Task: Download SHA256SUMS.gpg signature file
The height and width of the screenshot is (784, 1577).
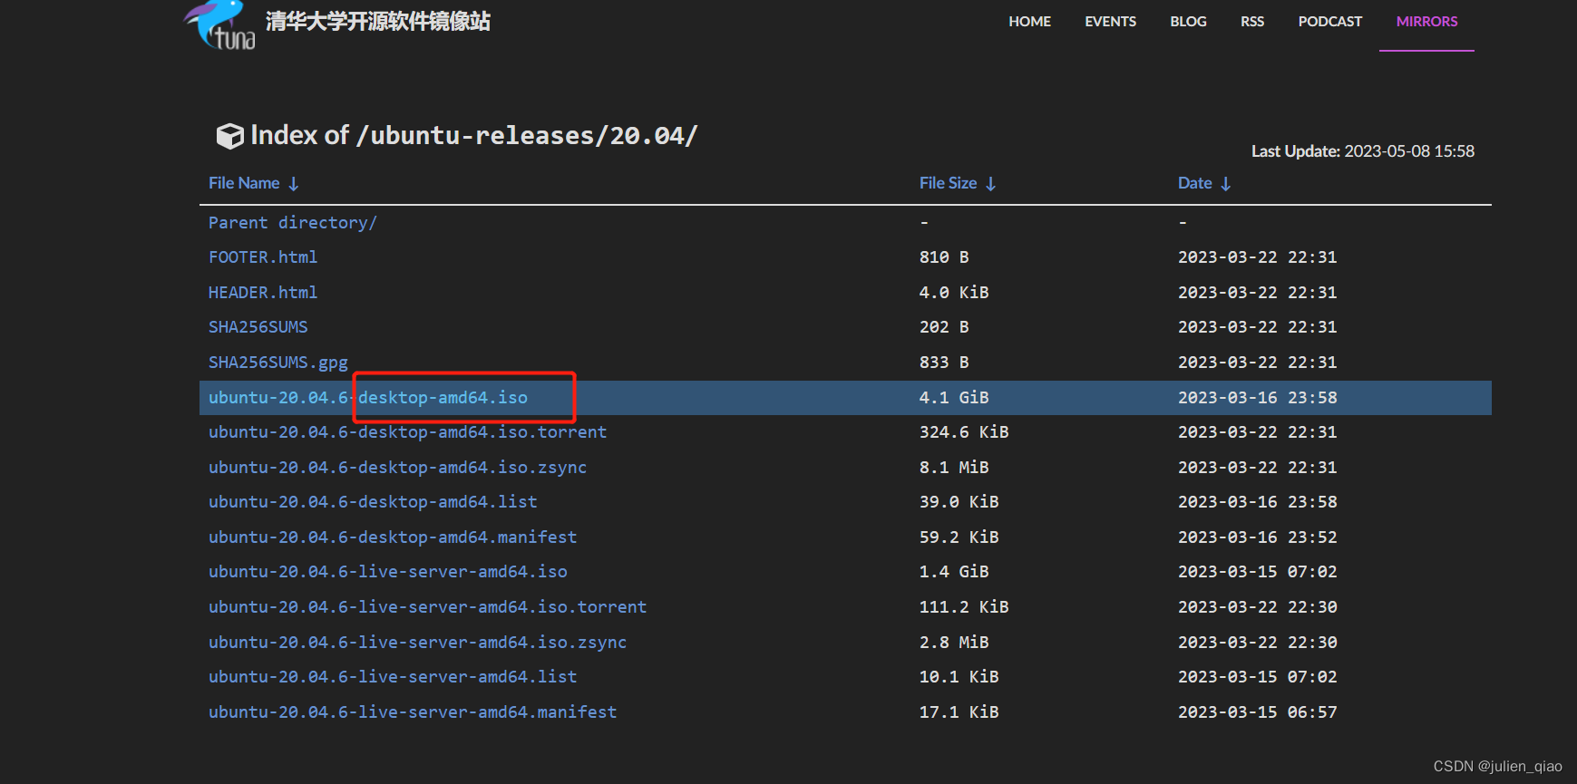Action: point(278,363)
